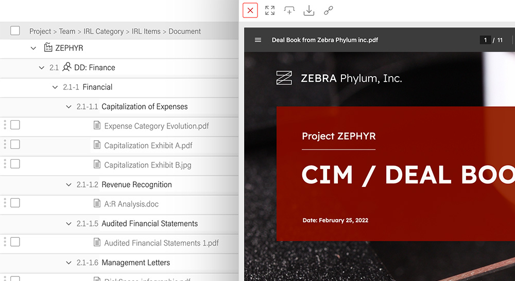Click the DD: Finance team people icon

[66, 67]
